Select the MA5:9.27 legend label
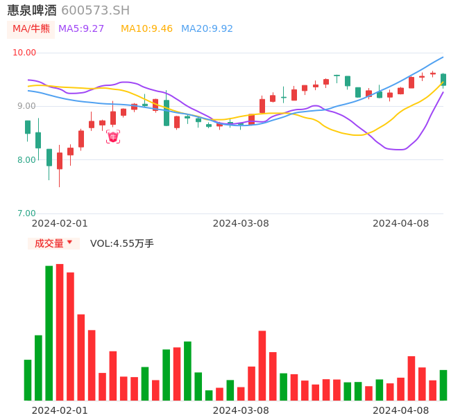This screenshot has height=420, width=476. (81, 29)
